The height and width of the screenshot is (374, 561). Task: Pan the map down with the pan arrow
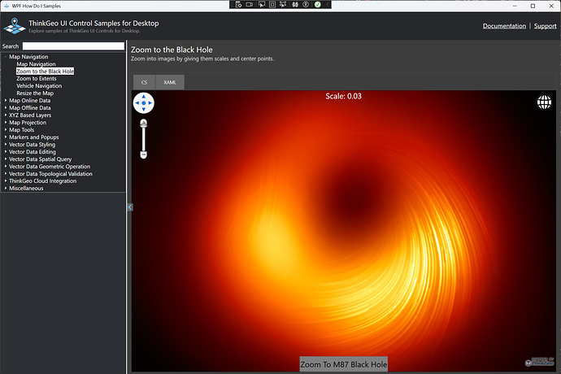(143, 109)
